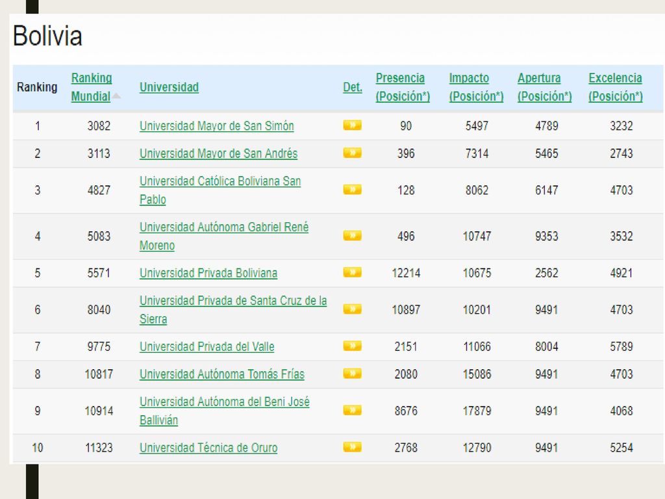Select world ranking value 8040
The image size is (665, 499).
click(x=99, y=310)
